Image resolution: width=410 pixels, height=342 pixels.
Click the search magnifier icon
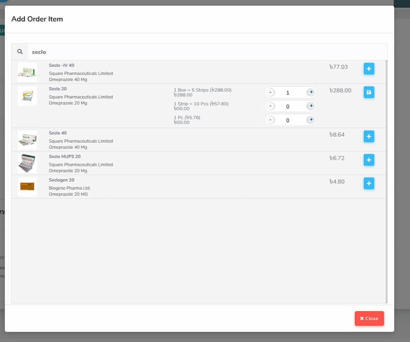tap(20, 51)
